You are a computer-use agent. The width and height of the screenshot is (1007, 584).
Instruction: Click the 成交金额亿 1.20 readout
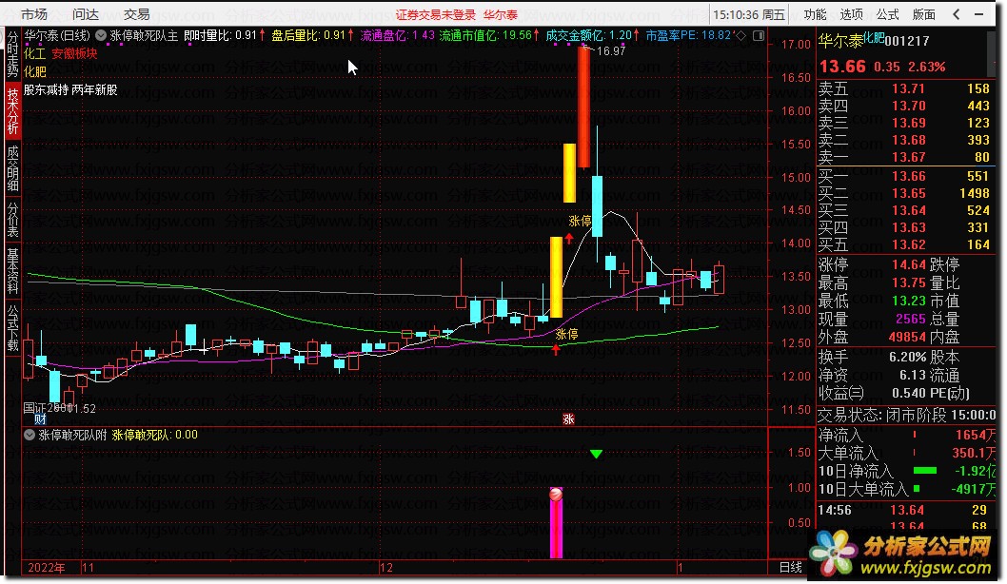point(592,35)
